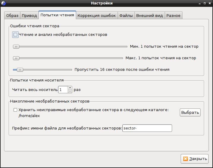Click the Мин. попыток чтения slider handle
The image size is (213, 168).
(16, 47)
